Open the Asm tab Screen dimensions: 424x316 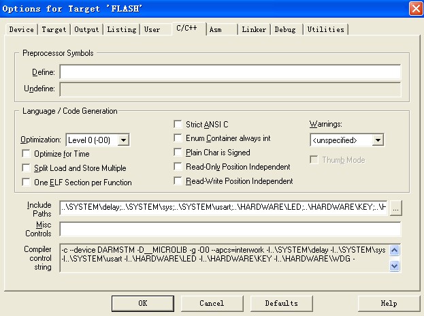222,29
